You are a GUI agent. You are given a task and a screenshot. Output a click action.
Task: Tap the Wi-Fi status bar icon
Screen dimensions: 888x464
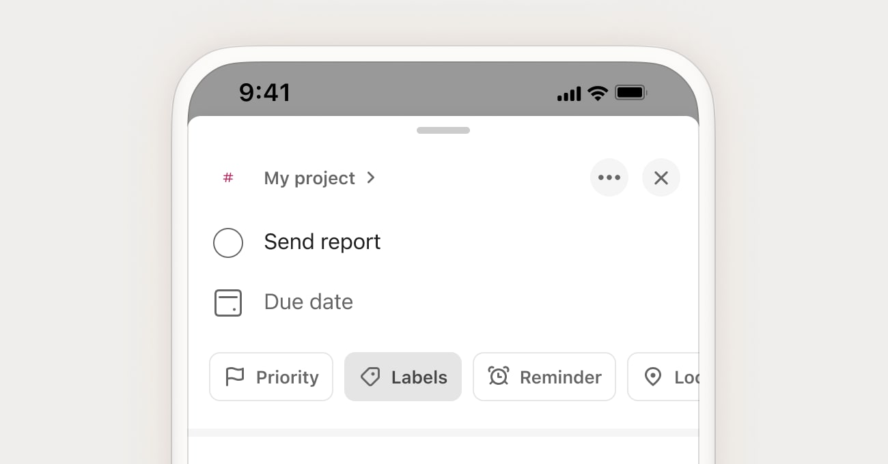point(598,93)
